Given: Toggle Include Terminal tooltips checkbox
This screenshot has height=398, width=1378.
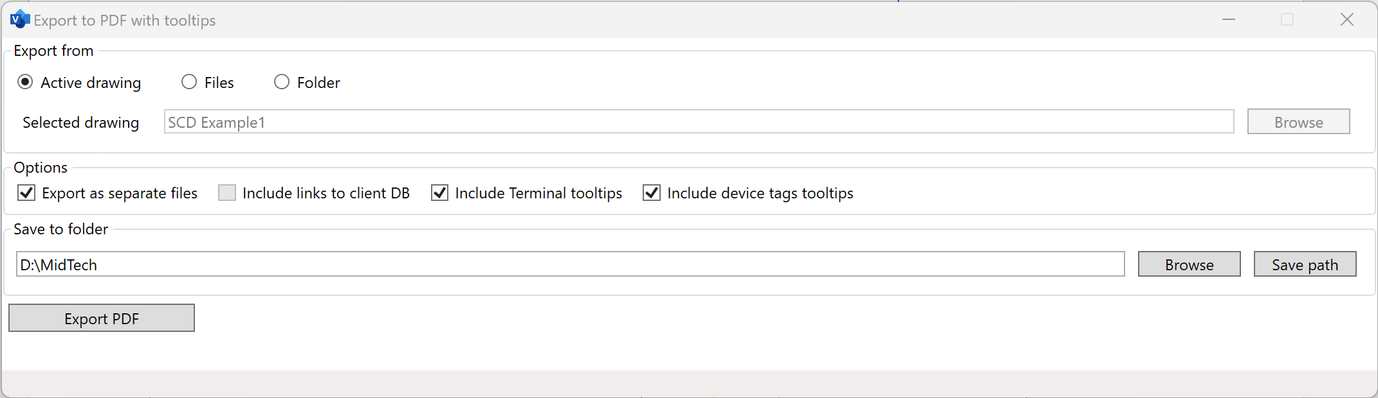Looking at the screenshot, I should pyautogui.click(x=439, y=193).
